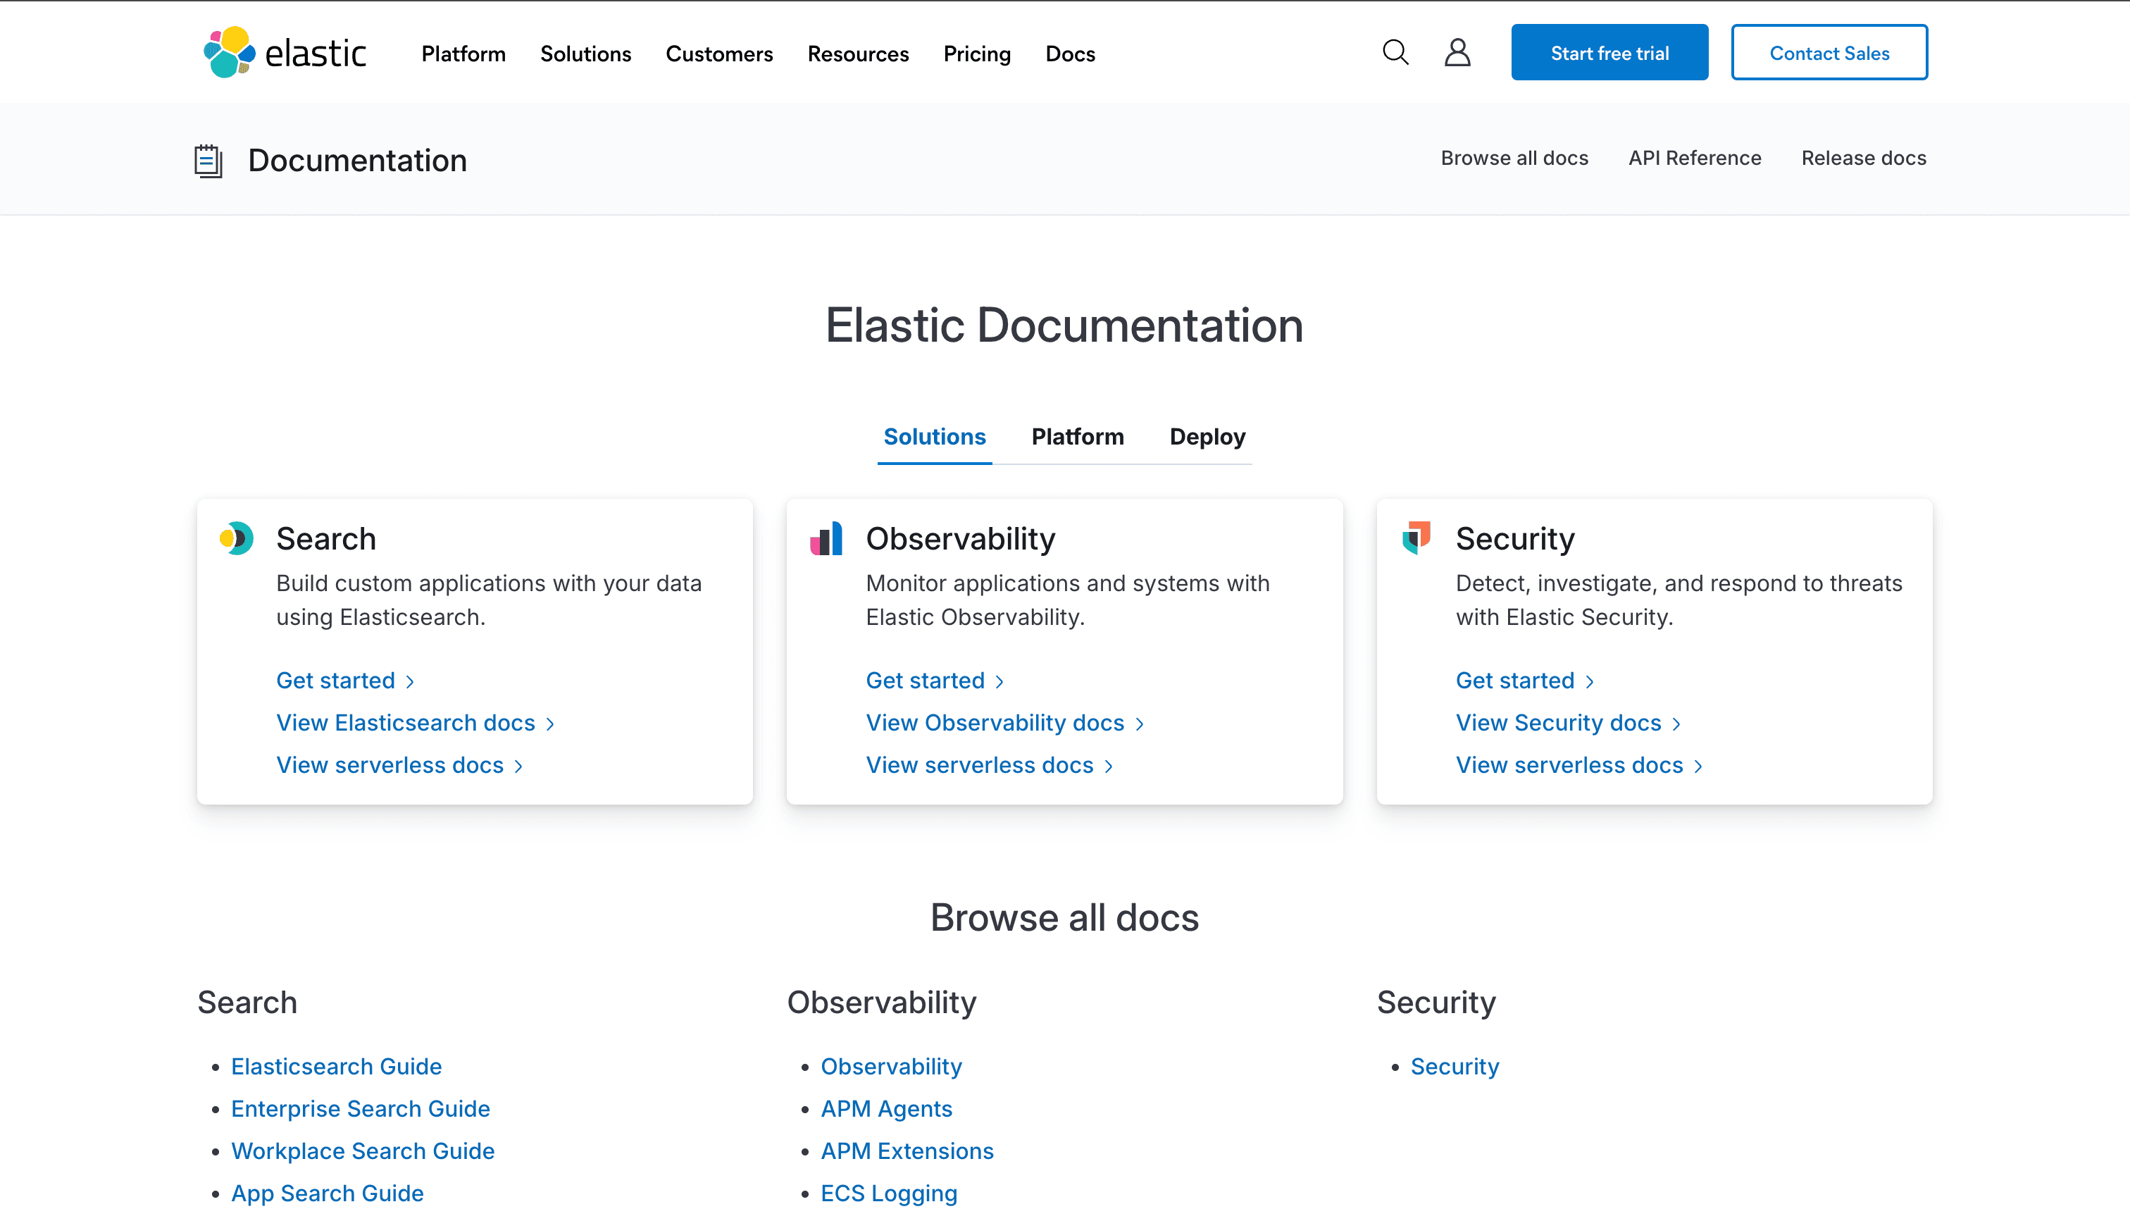Viewport: 2130px width, 1209px height.
Task: Click the user account icon
Action: click(x=1457, y=52)
